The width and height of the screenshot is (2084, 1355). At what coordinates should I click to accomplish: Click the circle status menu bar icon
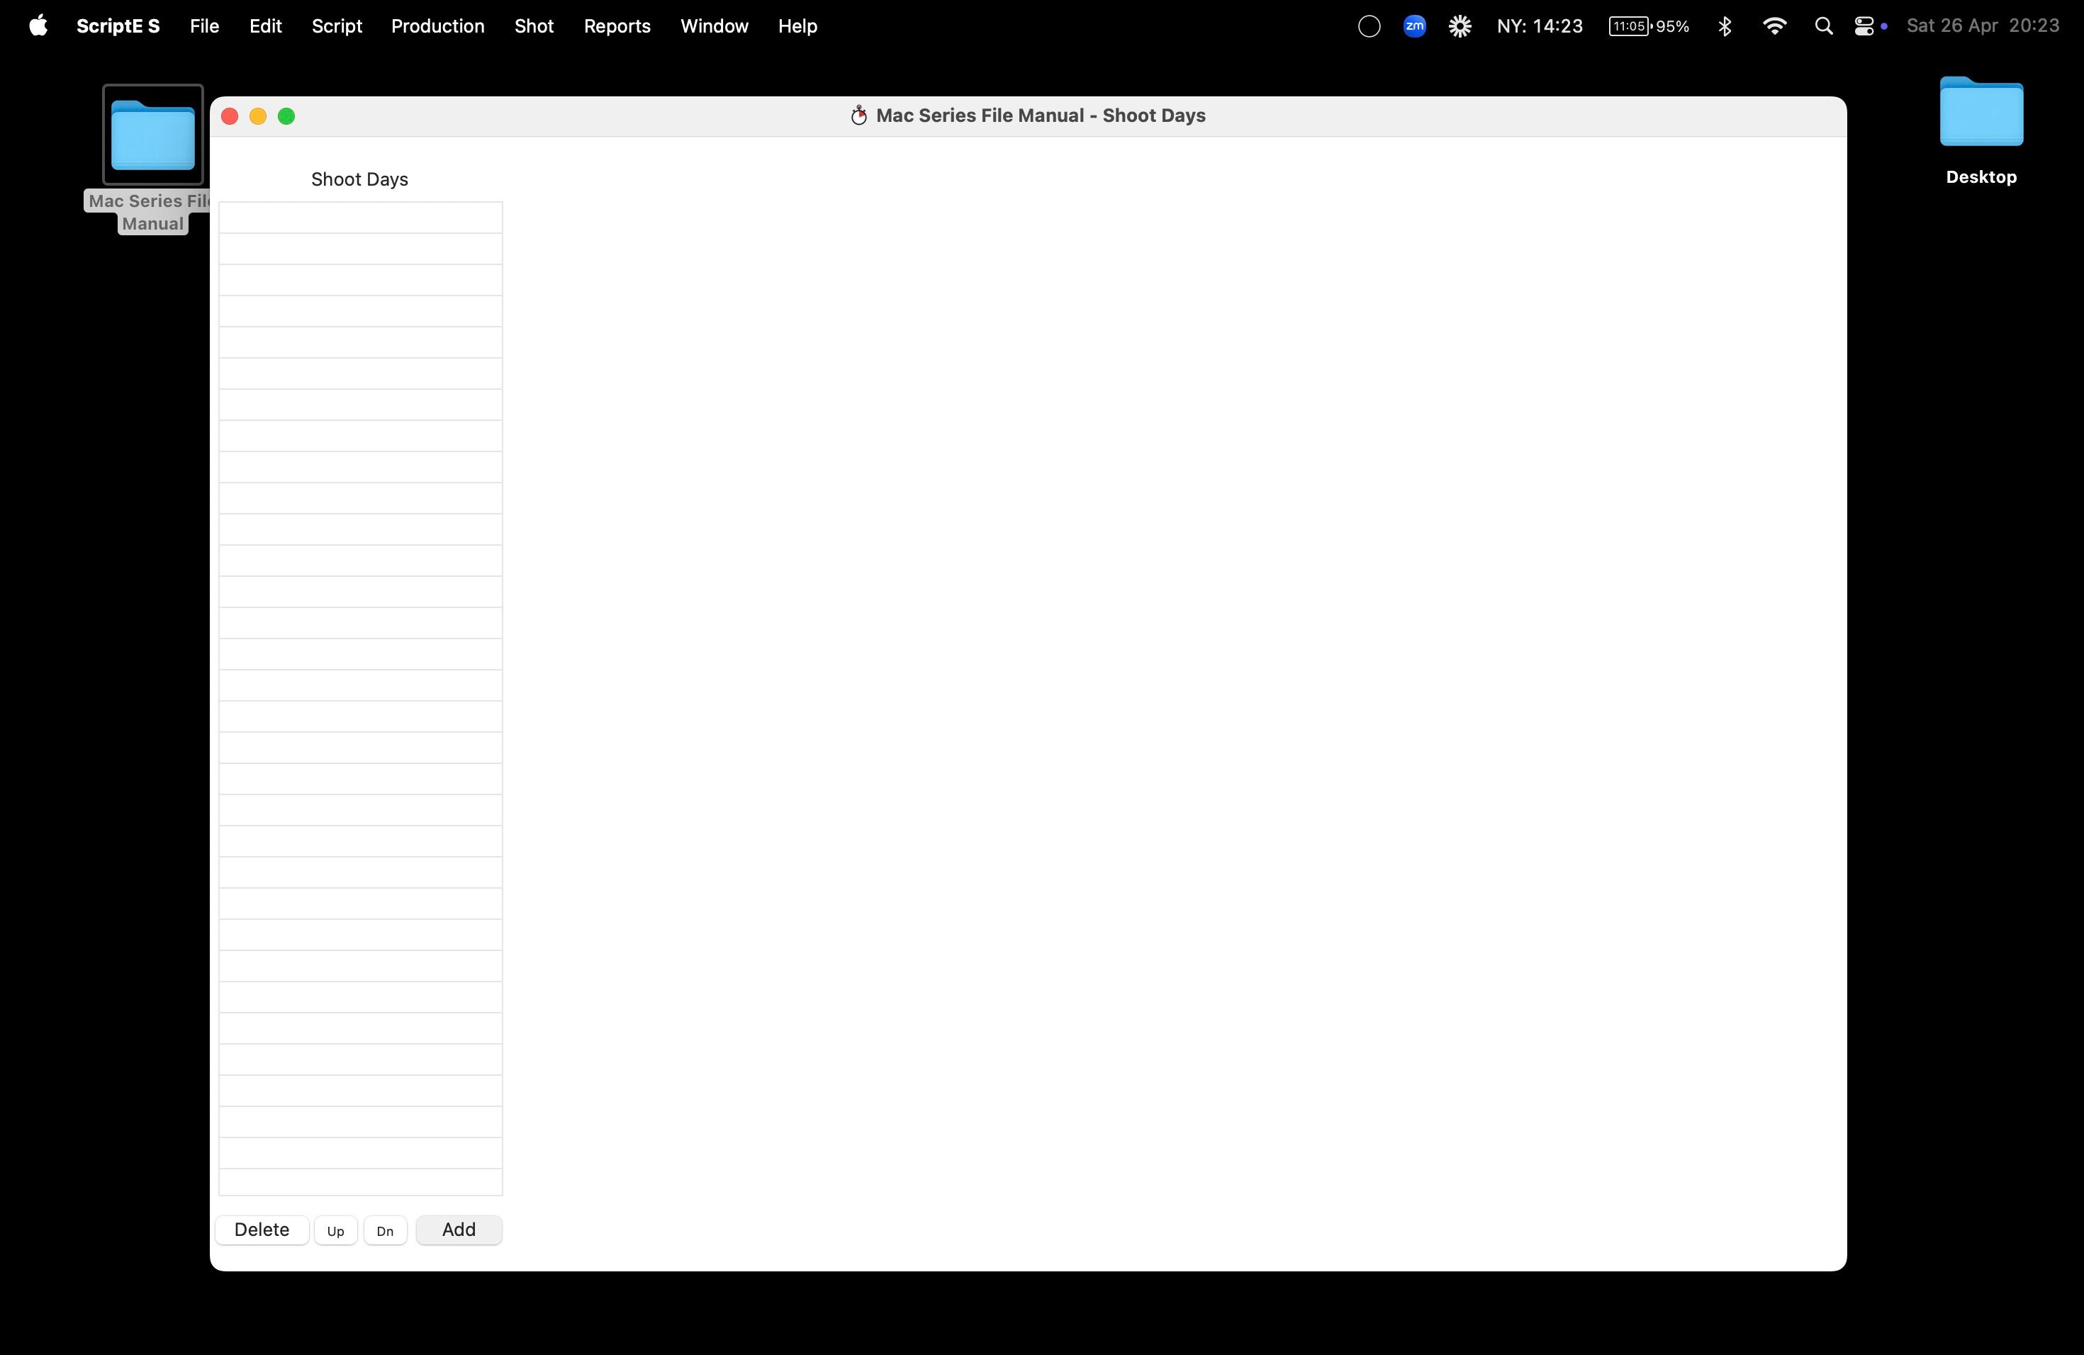pyautogui.click(x=1369, y=26)
